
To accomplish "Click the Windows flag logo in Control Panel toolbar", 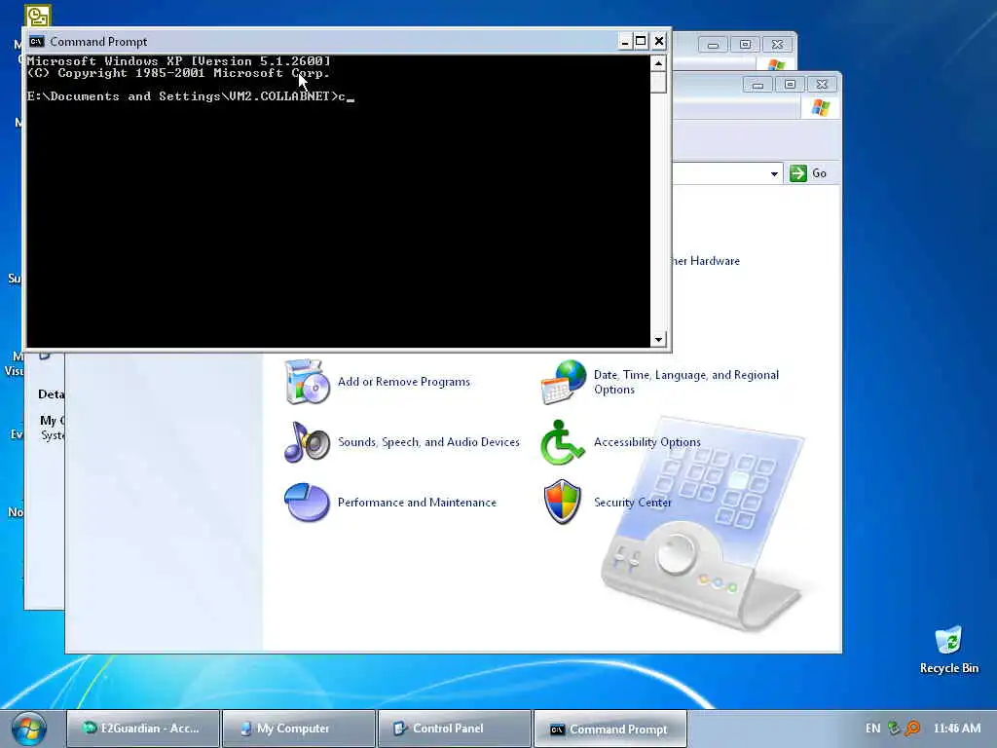I will (x=820, y=108).
